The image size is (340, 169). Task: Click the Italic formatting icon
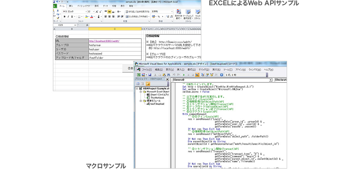pyautogui.click(x=69, y=17)
